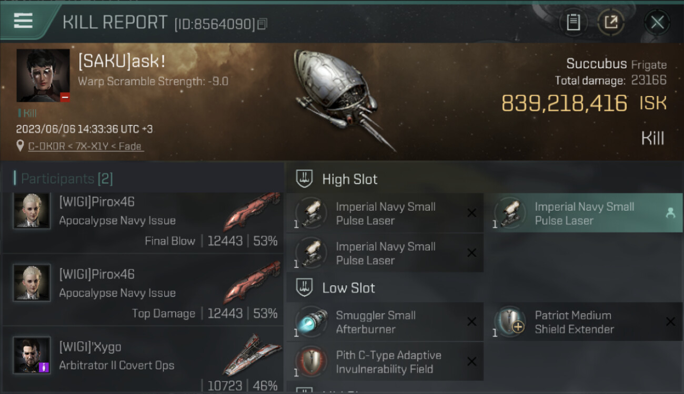This screenshot has width=684, height=394.
Task: Open the hamburger menu icon
Action: [23, 20]
